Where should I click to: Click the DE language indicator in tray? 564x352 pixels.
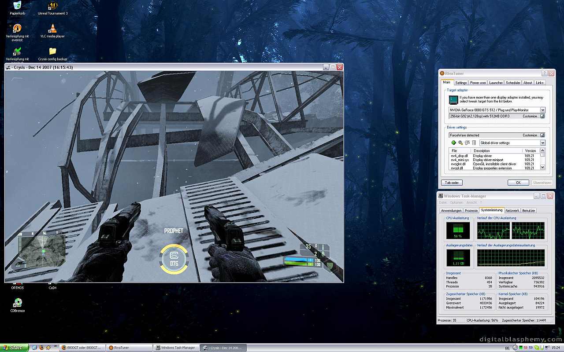tap(507, 348)
